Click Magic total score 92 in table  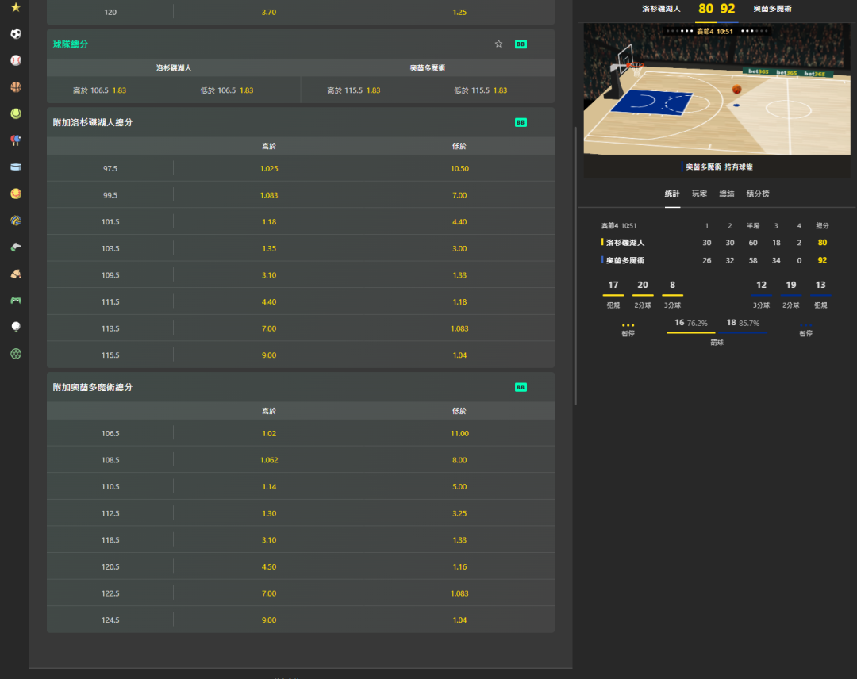[822, 260]
